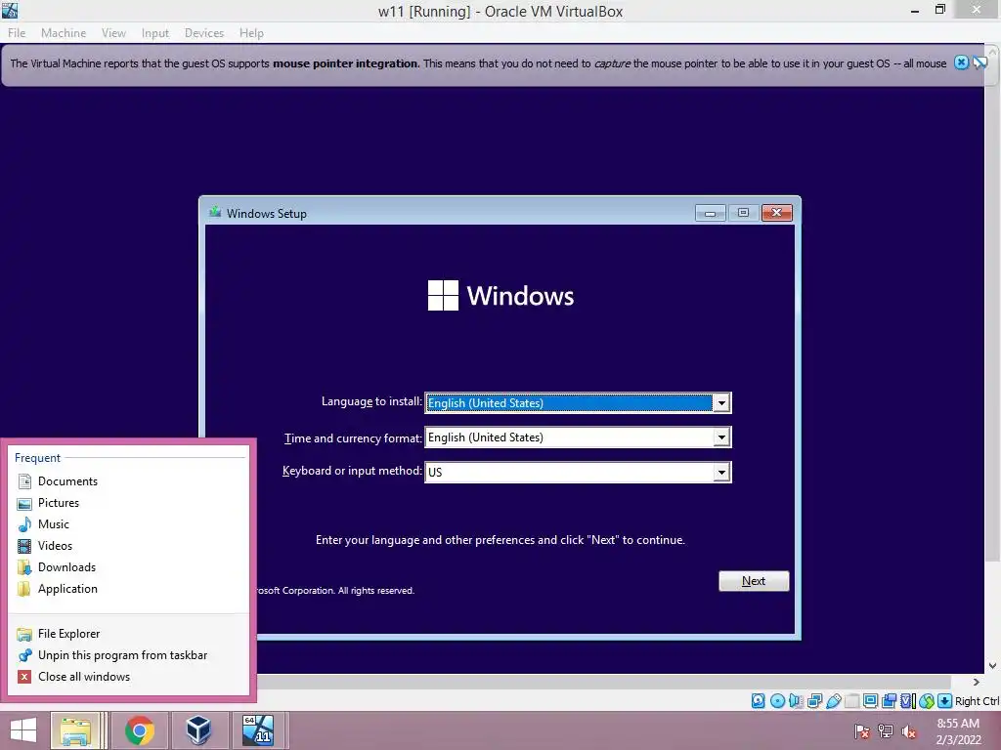Image resolution: width=1001 pixels, height=750 pixels.
Task: Click the don't-show-again icon on notification
Action: 979,62
